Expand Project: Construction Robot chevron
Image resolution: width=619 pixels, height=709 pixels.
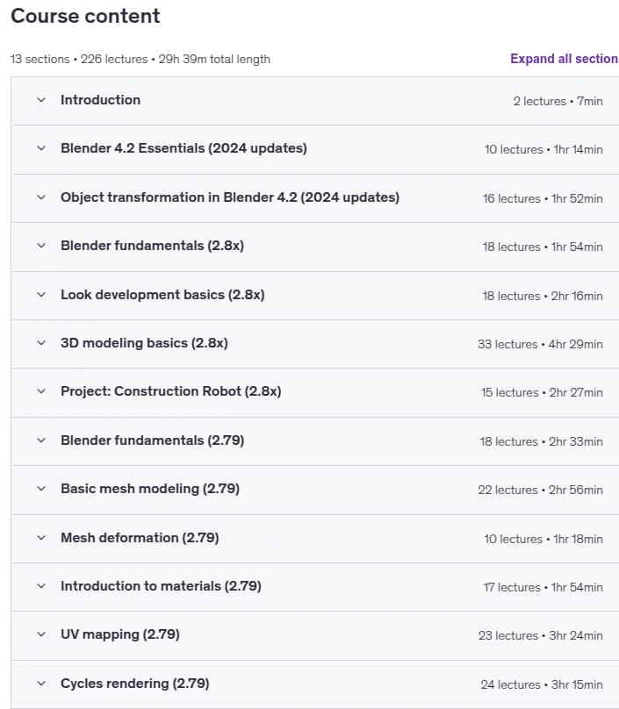click(x=41, y=391)
